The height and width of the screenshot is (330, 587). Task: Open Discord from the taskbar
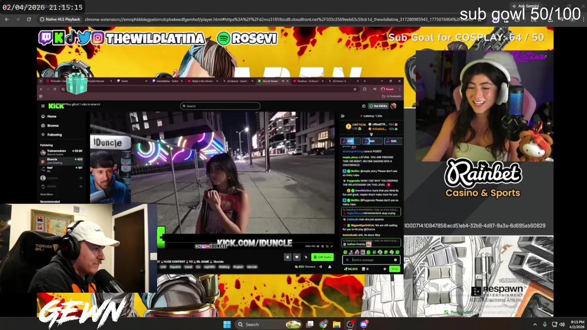pos(364,324)
